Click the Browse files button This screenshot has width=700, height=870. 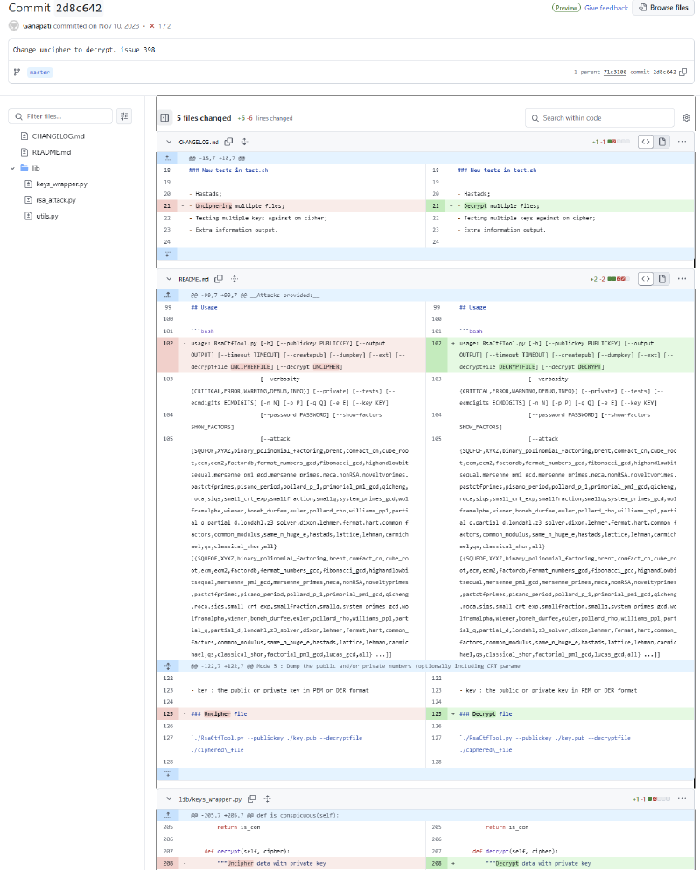click(663, 8)
